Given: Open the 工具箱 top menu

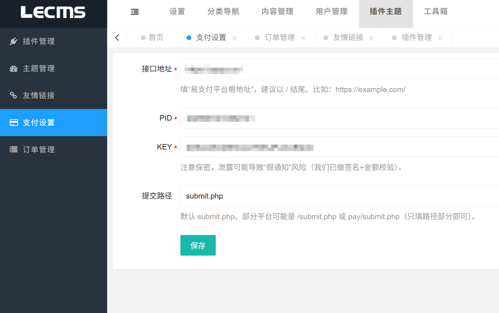Looking at the screenshot, I should [435, 12].
